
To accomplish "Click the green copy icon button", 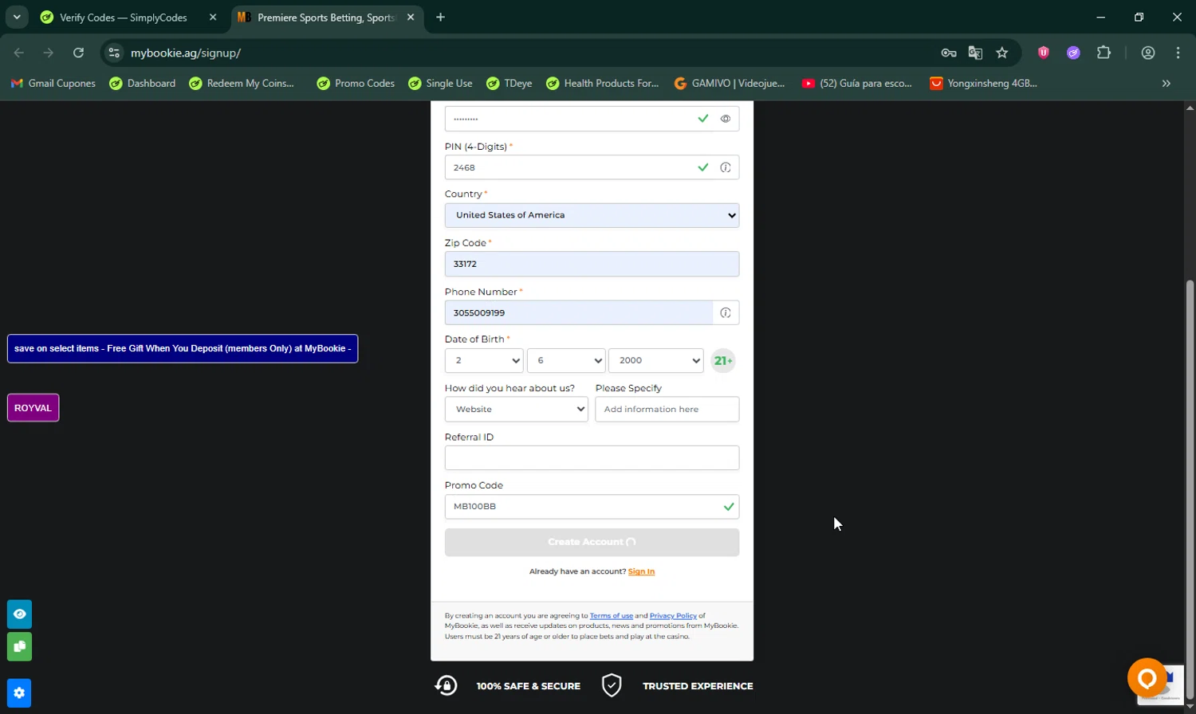I will point(20,646).
